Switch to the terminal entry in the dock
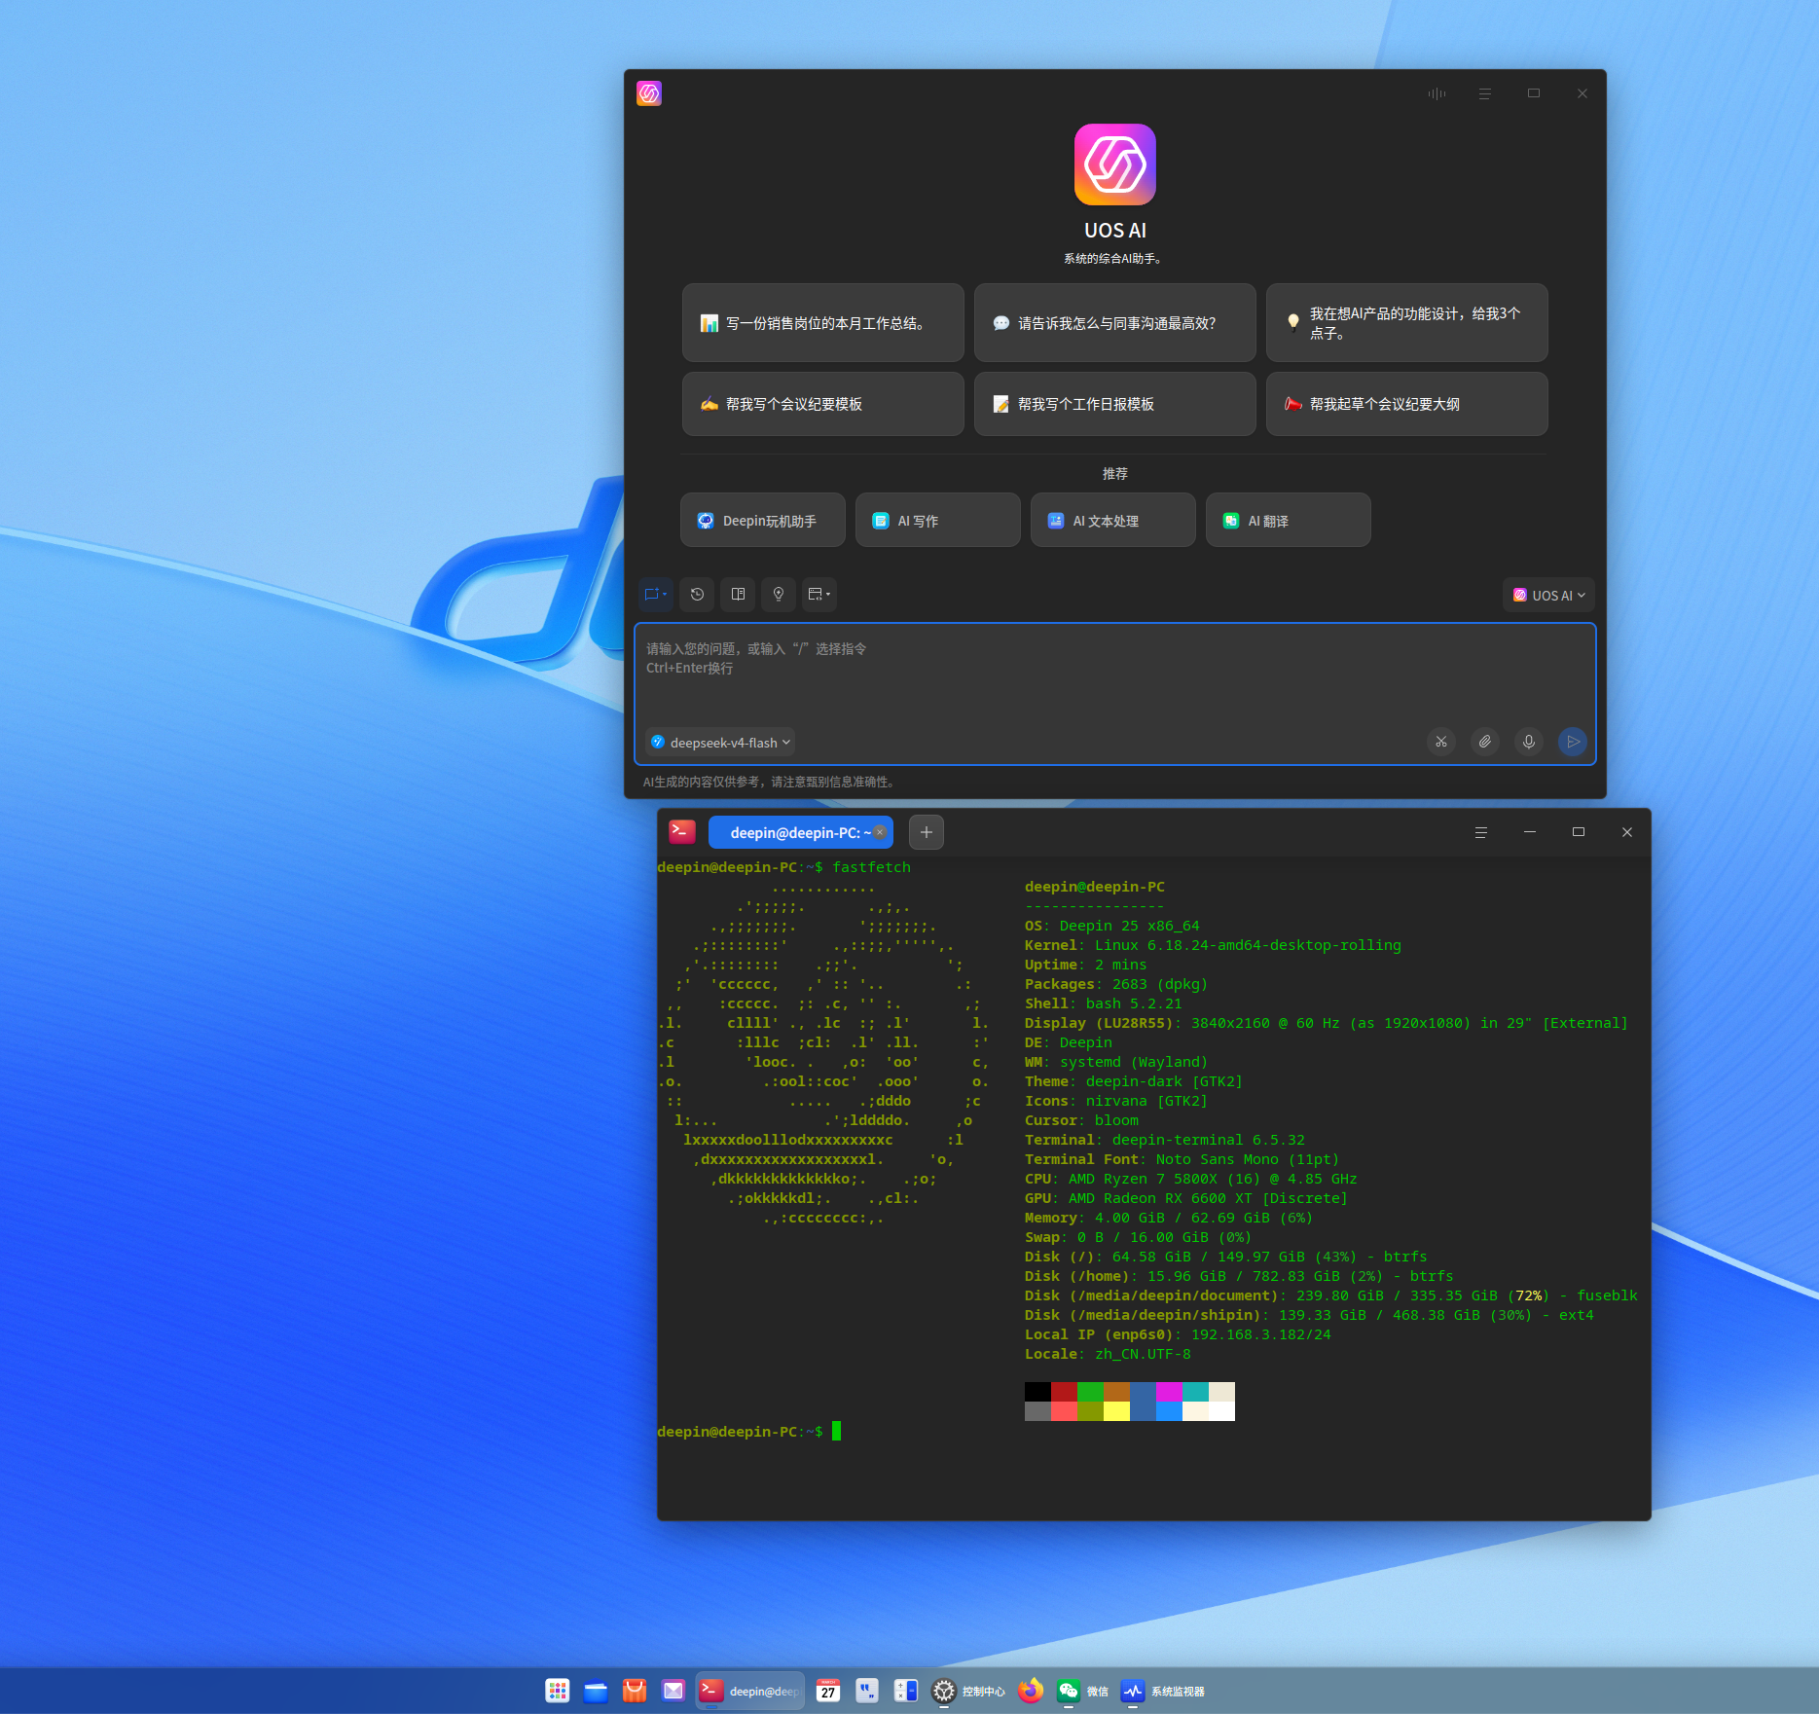 pyautogui.click(x=750, y=1692)
